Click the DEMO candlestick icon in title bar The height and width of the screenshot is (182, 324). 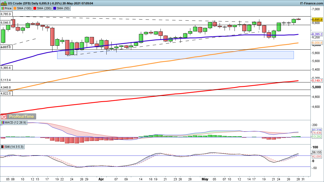(x=4, y=3)
